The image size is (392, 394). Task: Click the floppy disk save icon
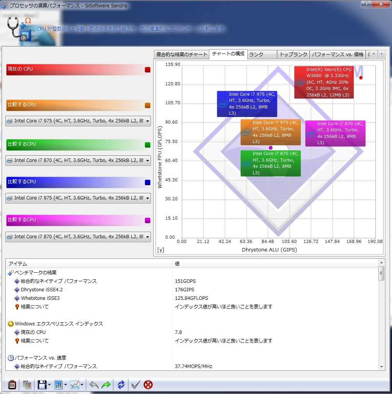coord(42,384)
